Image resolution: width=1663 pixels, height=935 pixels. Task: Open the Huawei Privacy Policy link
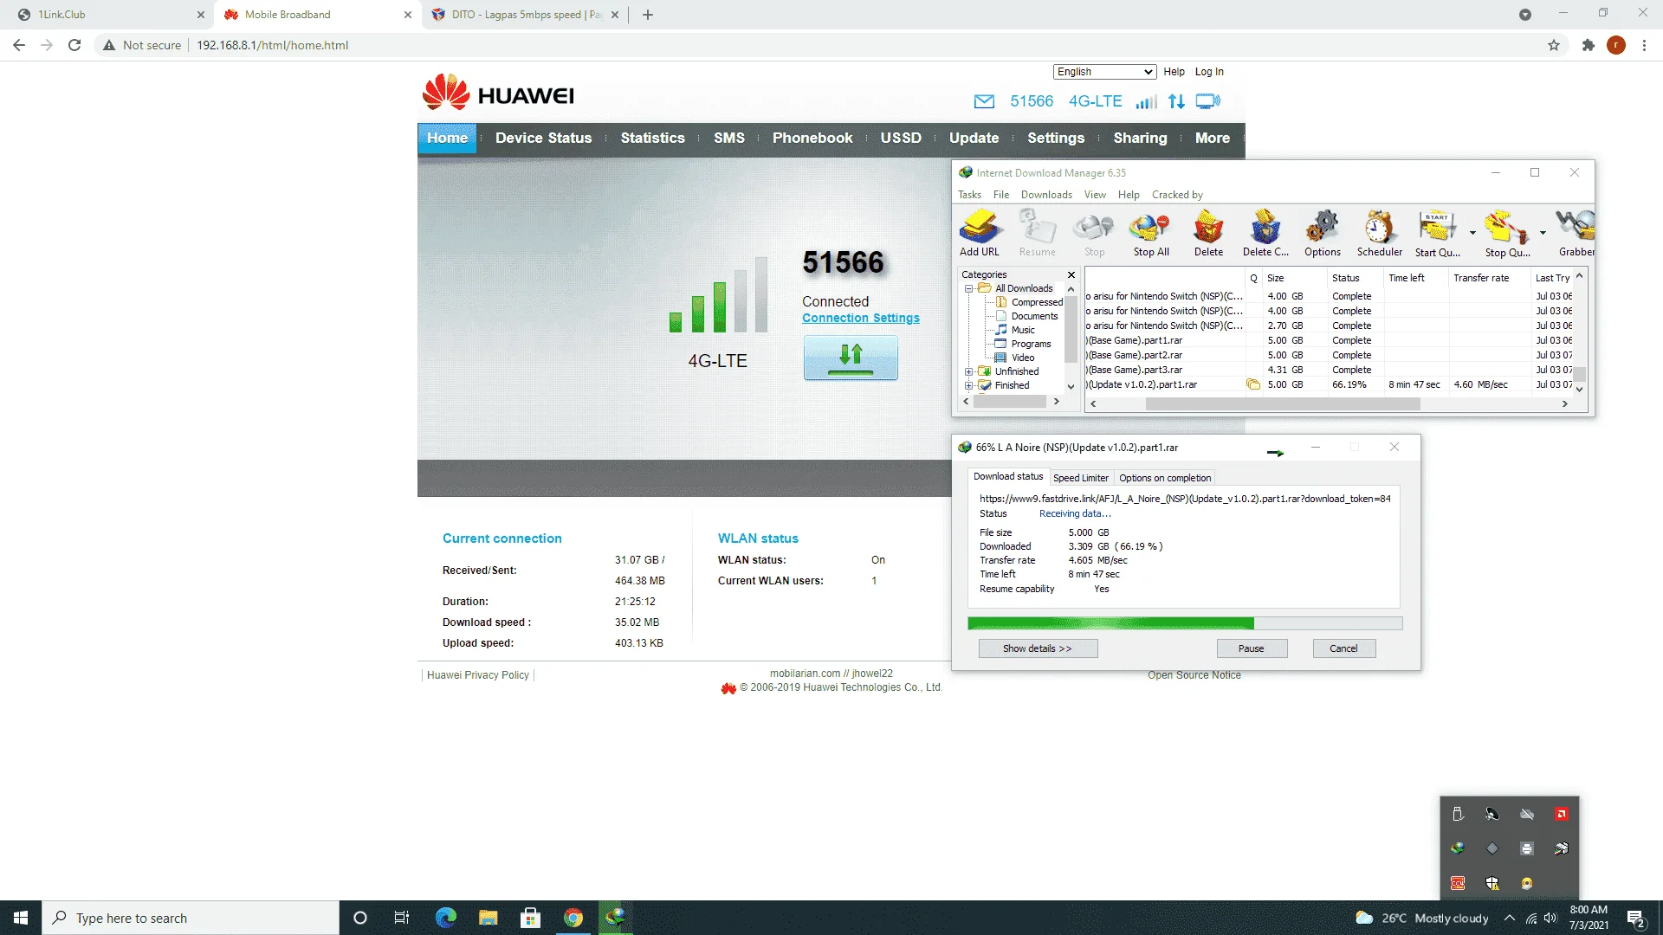477,675
